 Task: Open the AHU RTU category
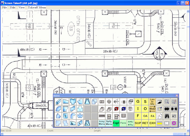tap(130, 123)
